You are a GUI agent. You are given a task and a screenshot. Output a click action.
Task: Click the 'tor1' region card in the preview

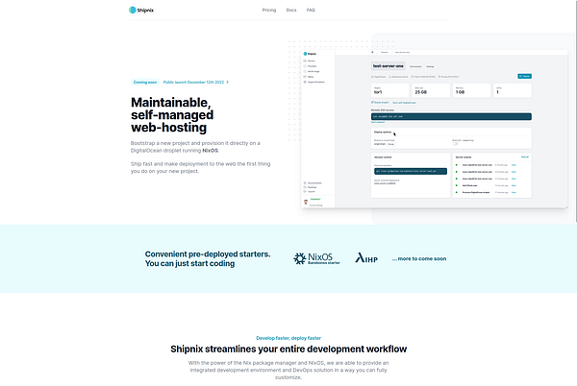click(390, 90)
